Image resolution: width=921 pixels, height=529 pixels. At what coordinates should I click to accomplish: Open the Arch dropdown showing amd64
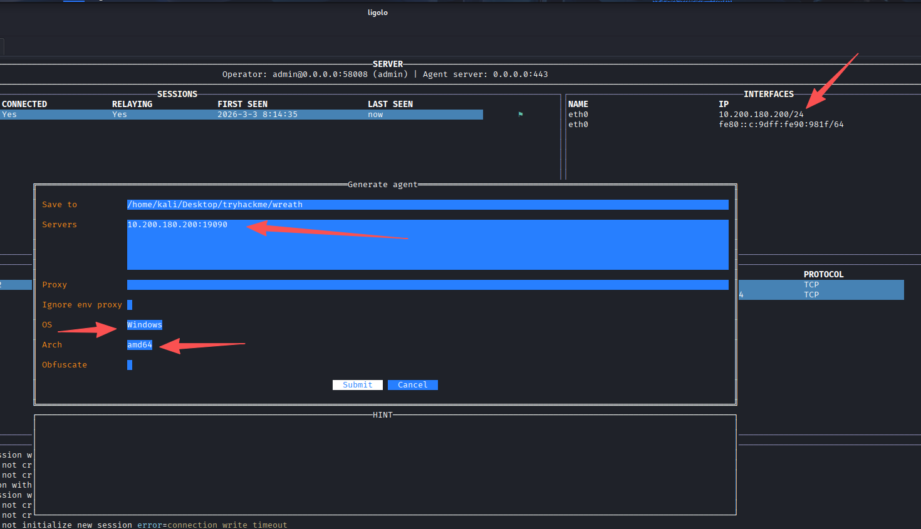[139, 345]
